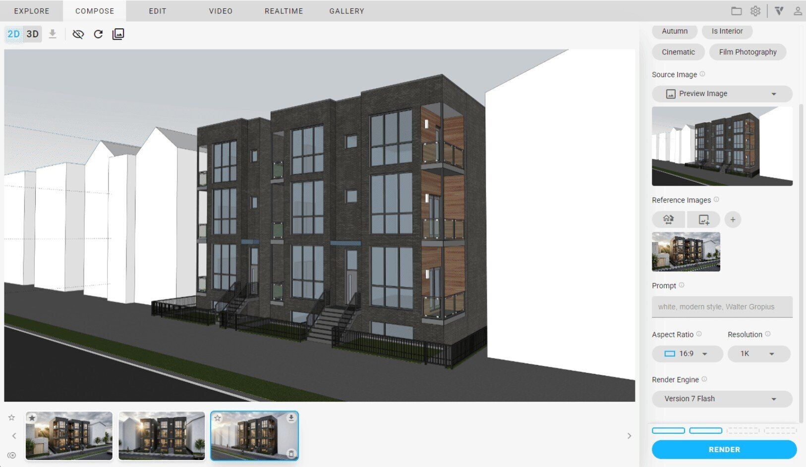Switch to the EDIT tab

coord(158,11)
